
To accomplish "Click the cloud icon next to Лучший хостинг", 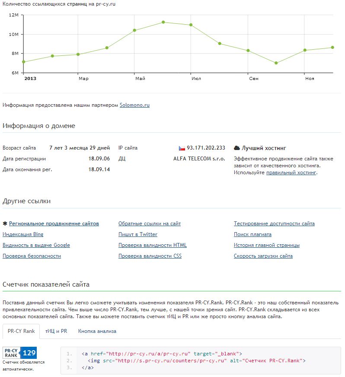I will click(236, 148).
